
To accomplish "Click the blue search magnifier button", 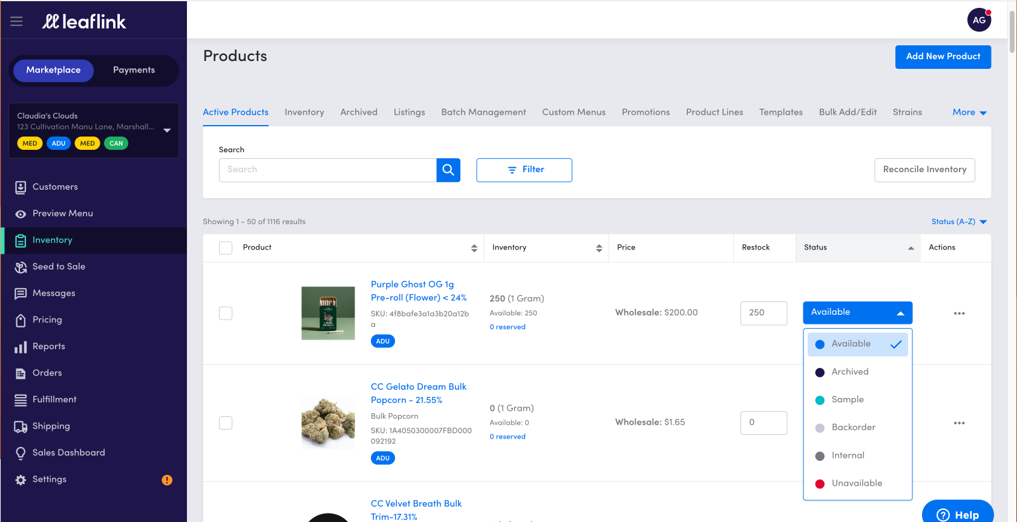I will pyautogui.click(x=448, y=170).
